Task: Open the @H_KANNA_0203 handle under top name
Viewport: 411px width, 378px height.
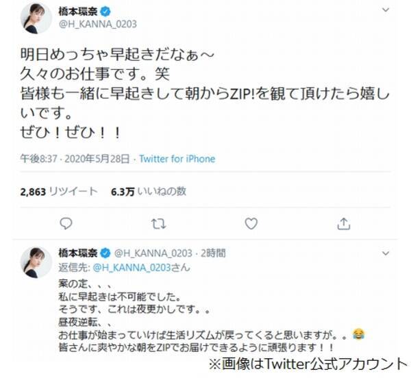Action: coord(98,24)
